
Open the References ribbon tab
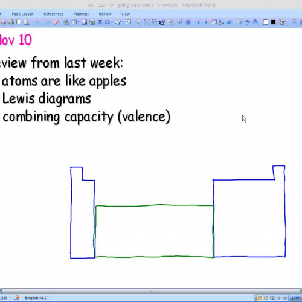(53, 14)
